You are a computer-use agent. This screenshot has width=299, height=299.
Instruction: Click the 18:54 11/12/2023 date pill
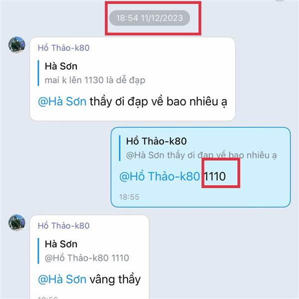[x=149, y=18]
